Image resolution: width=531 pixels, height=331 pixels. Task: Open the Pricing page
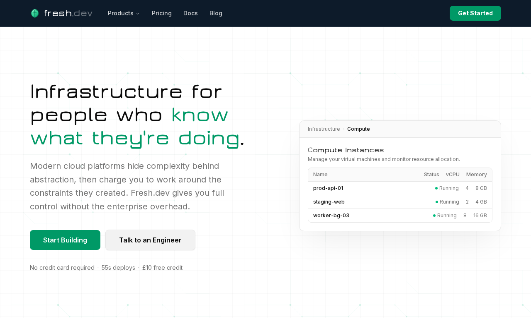click(x=162, y=13)
